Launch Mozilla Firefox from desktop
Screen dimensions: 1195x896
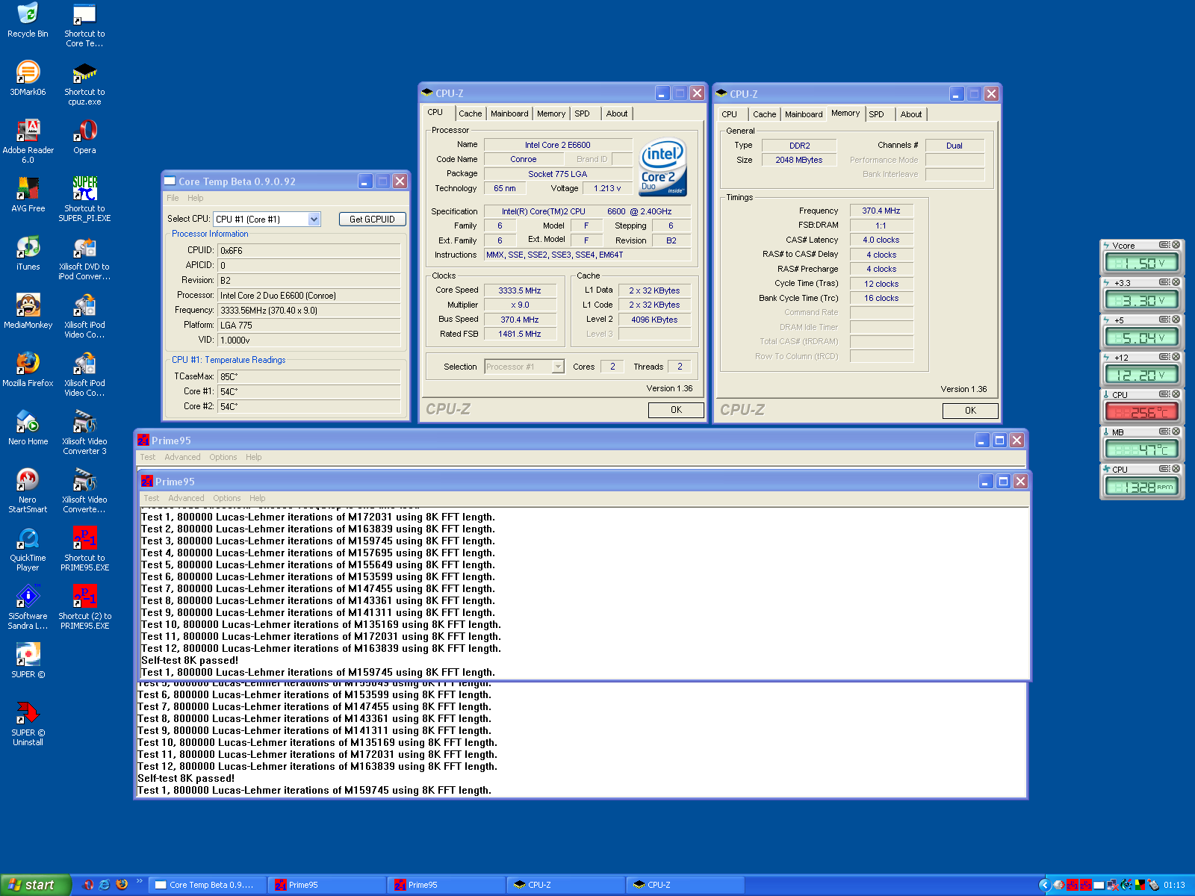click(x=28, y=369)
